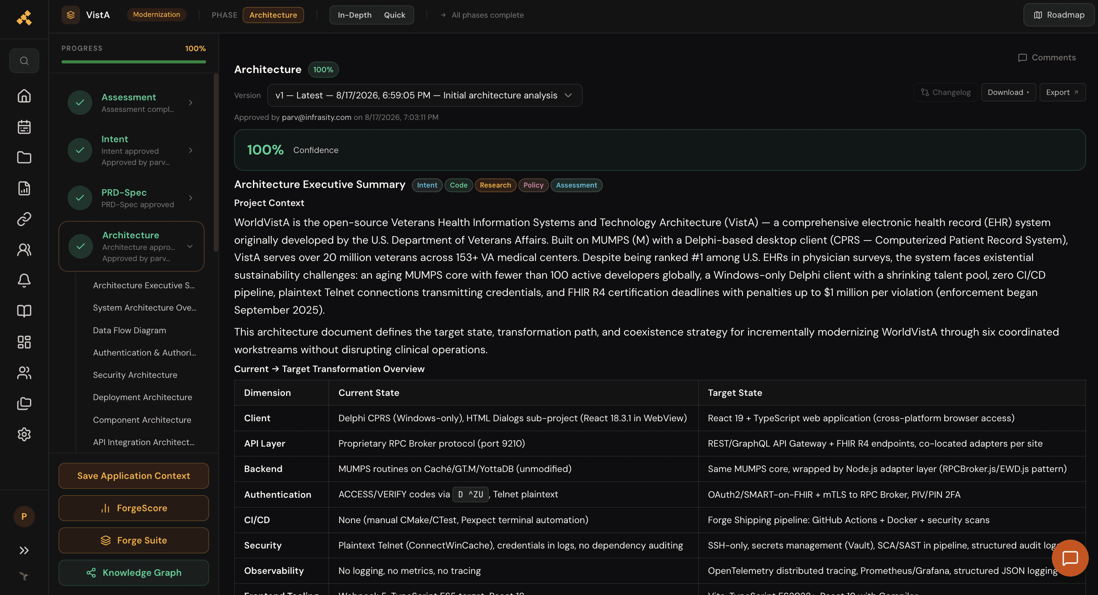The image size is (1098, 595).
Task: Expand the PRD-Spec step chevron
Action: point(191,198)
